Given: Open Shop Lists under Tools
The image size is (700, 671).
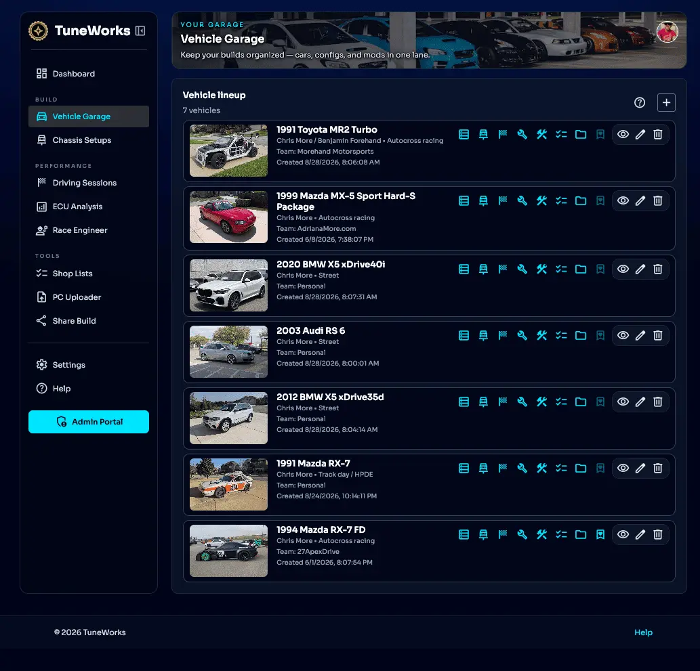Looking at the screenshot, I should point(88,274).
